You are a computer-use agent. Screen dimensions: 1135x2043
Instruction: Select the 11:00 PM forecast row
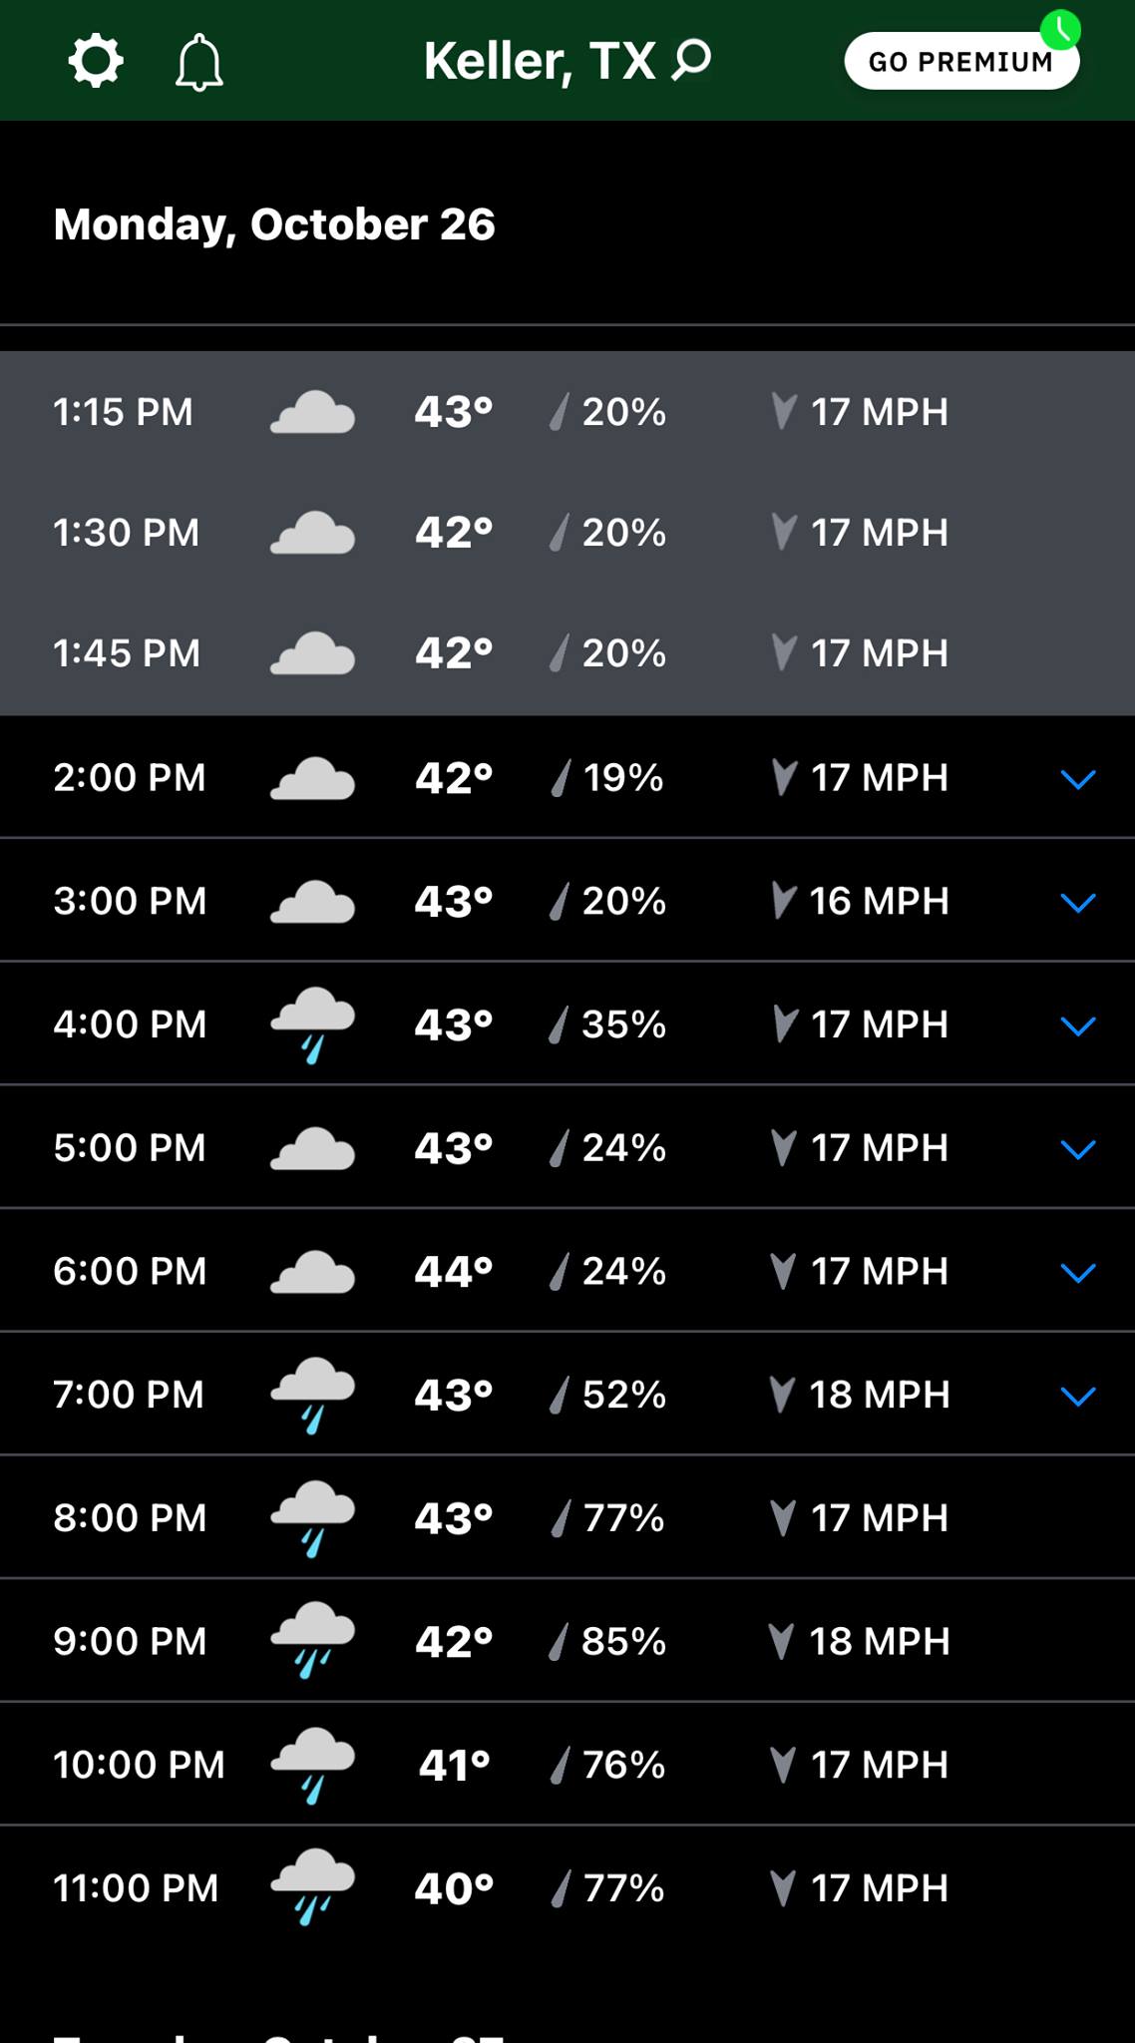567,1887
